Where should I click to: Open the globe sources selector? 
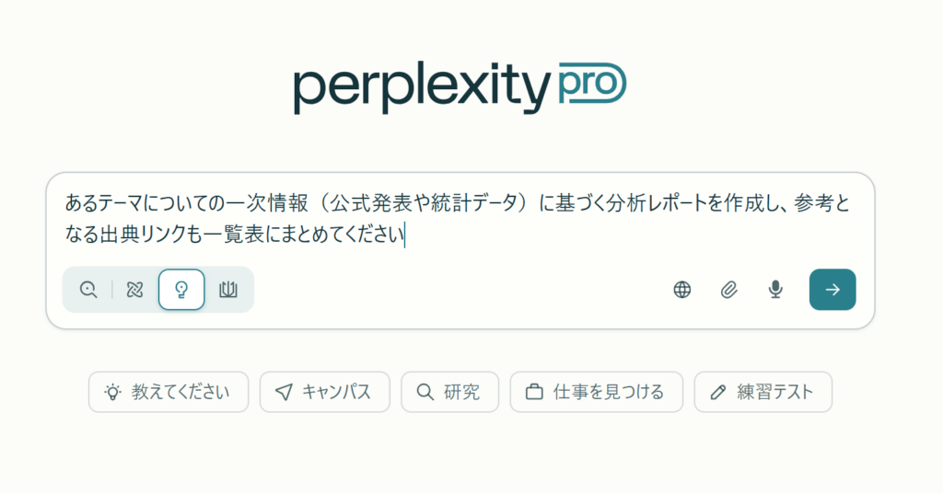682,290
